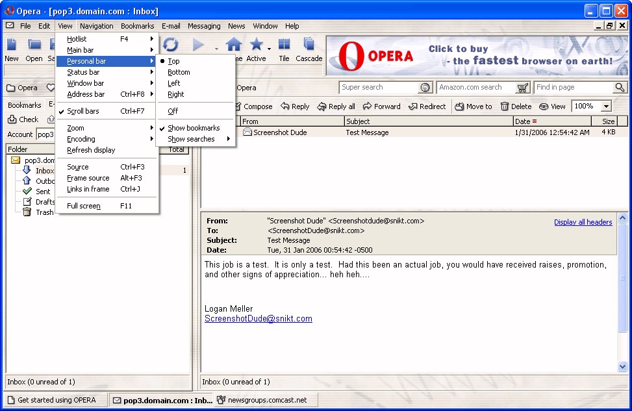Click ScreenshotDude@snikt.com email link
632x411 pixels.
pyautogui.click(x=258, y=319)
